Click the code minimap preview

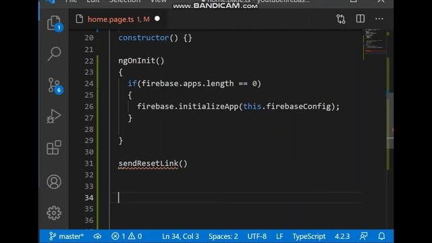375,41
